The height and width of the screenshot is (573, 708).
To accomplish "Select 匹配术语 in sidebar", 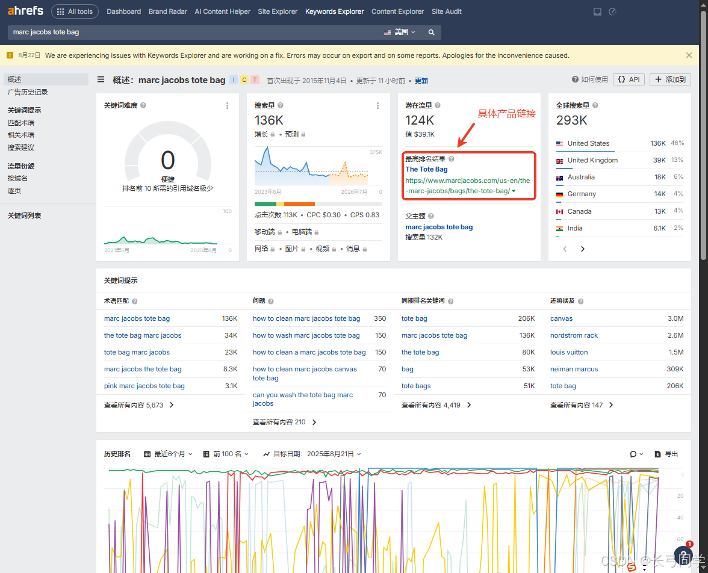I will coord(20,122).
